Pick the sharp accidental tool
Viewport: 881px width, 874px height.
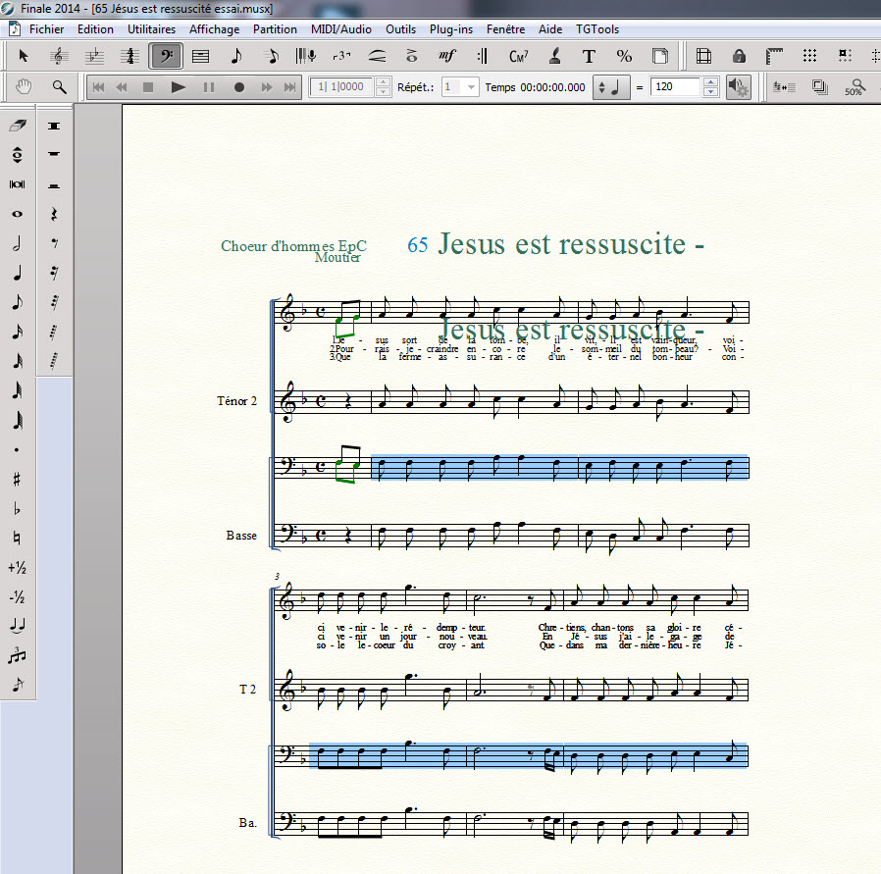coord(17,479)
